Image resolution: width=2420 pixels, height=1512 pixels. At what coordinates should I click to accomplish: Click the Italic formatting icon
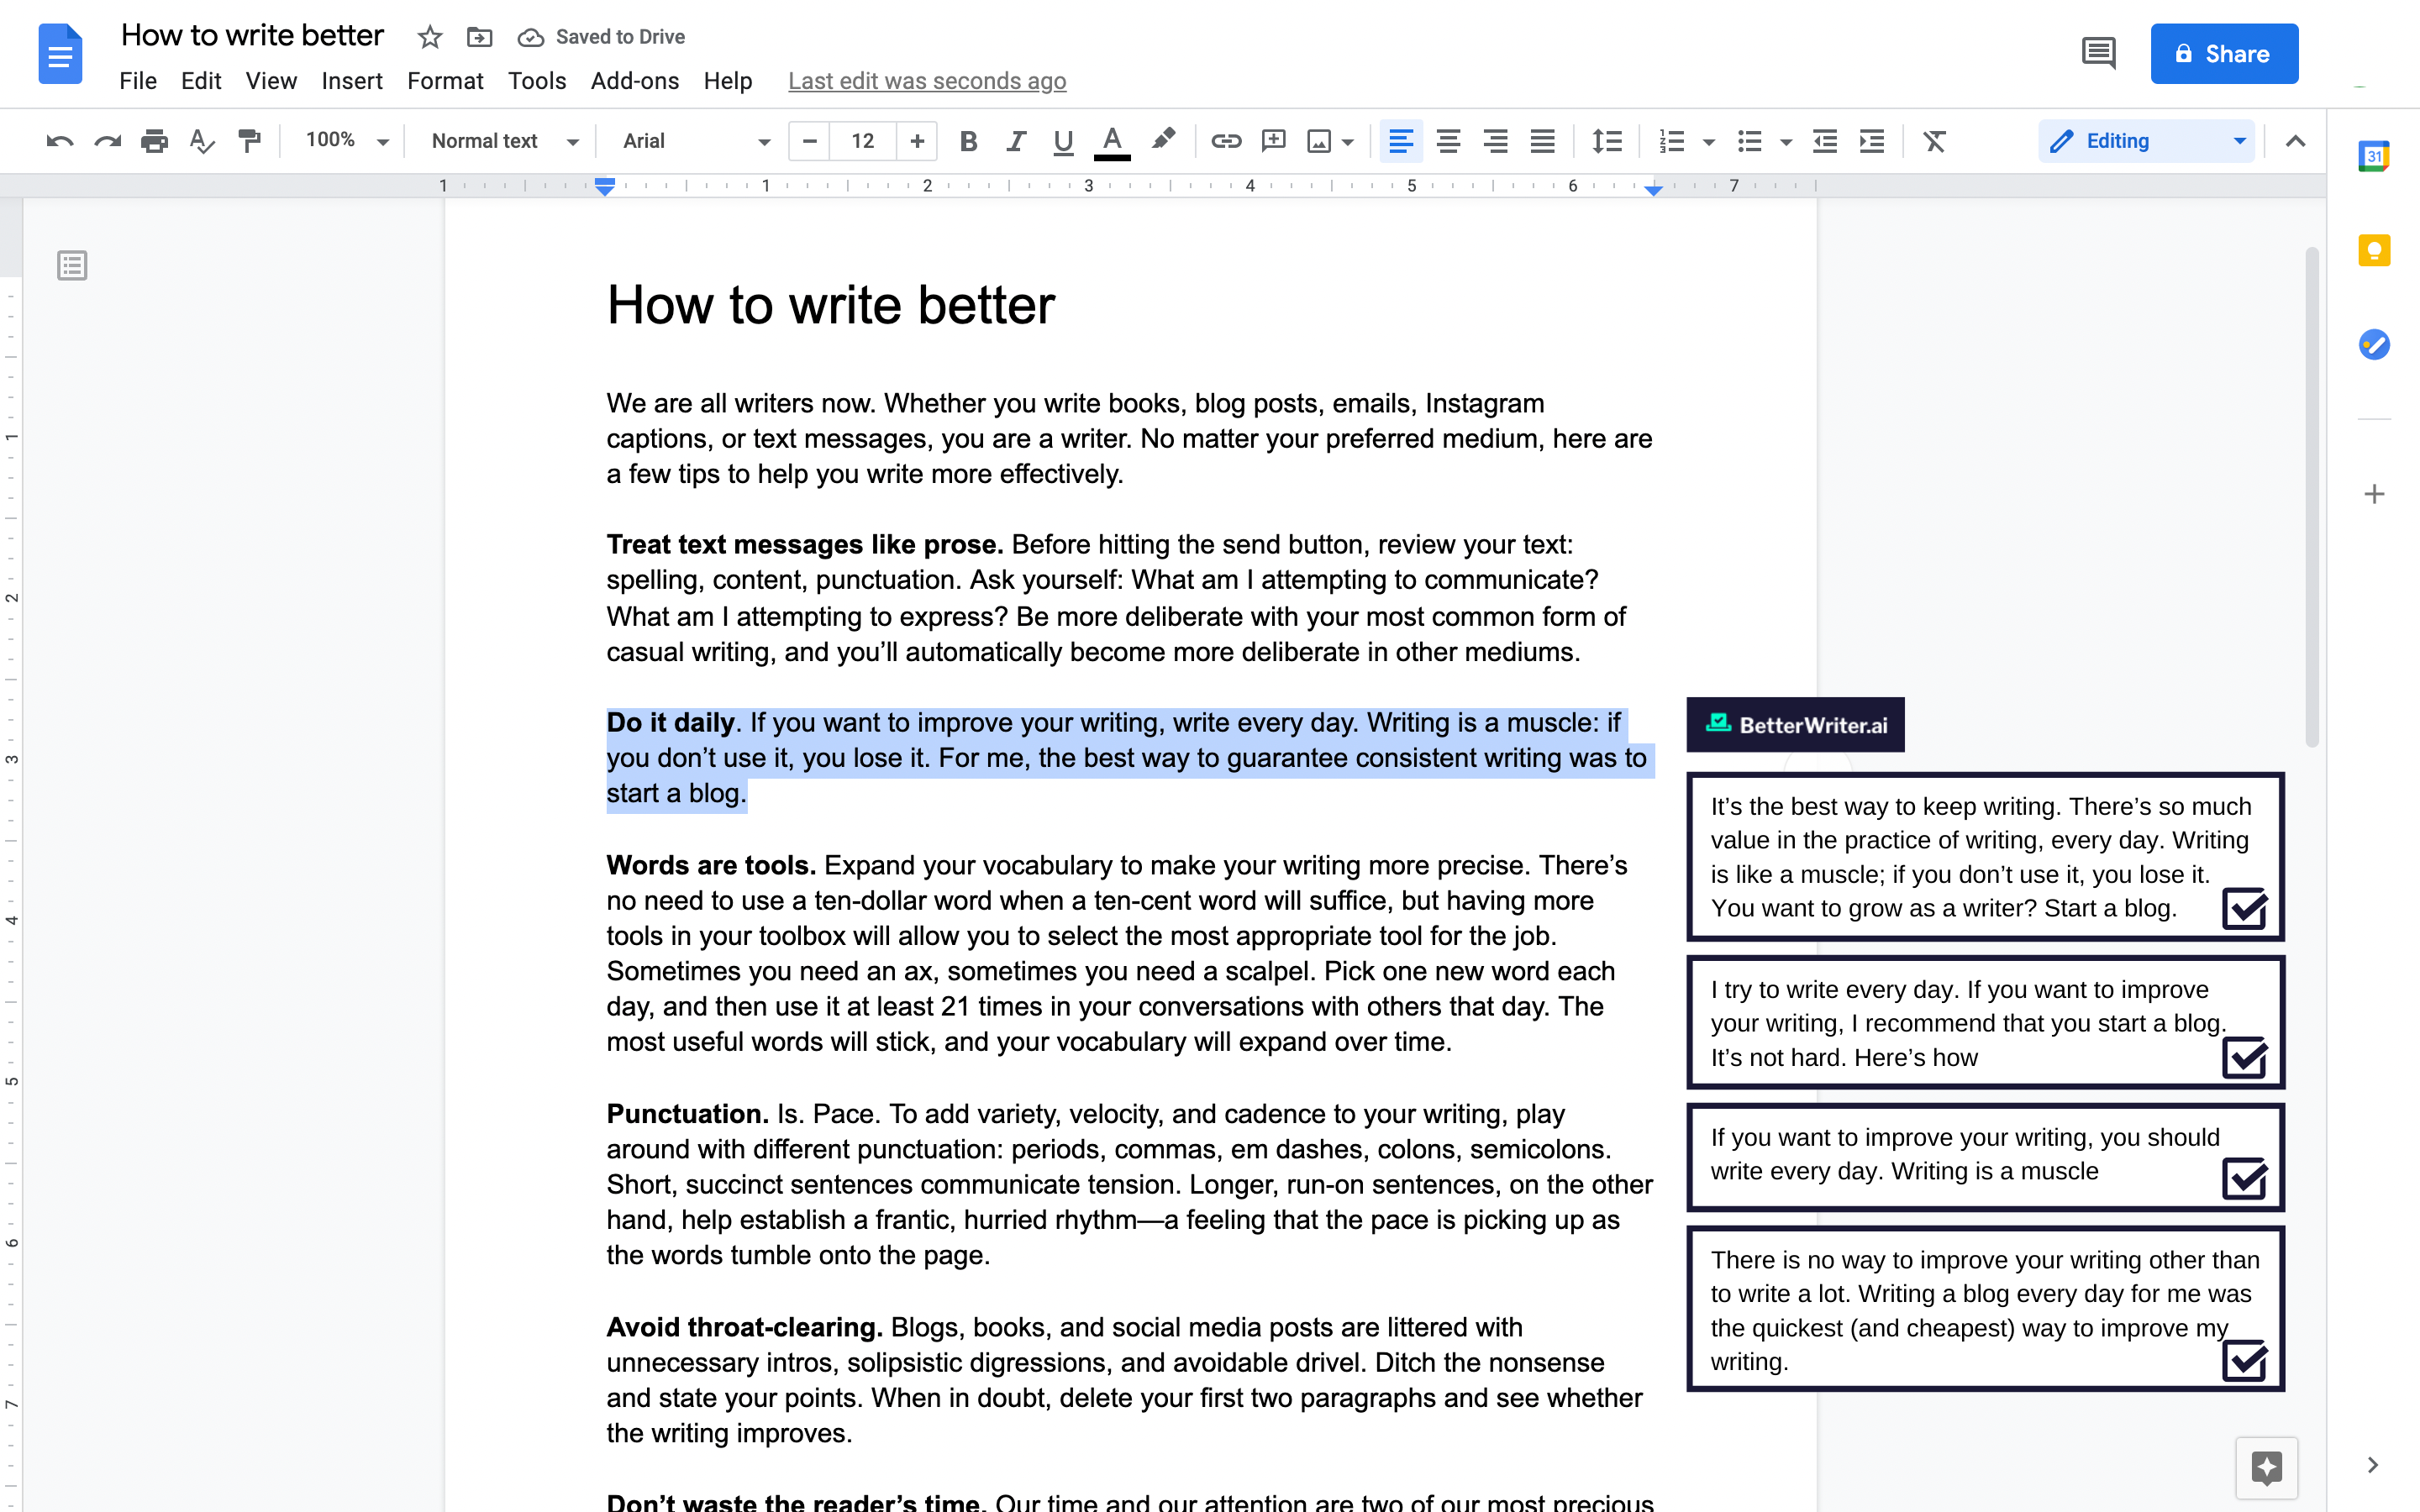[x=1016, y=139]
